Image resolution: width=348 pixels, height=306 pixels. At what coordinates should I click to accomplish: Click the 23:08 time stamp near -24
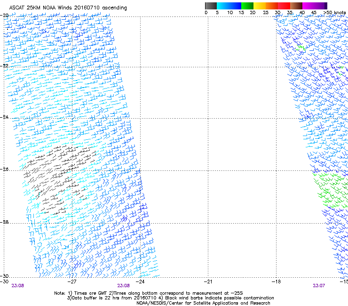[123, 286]
